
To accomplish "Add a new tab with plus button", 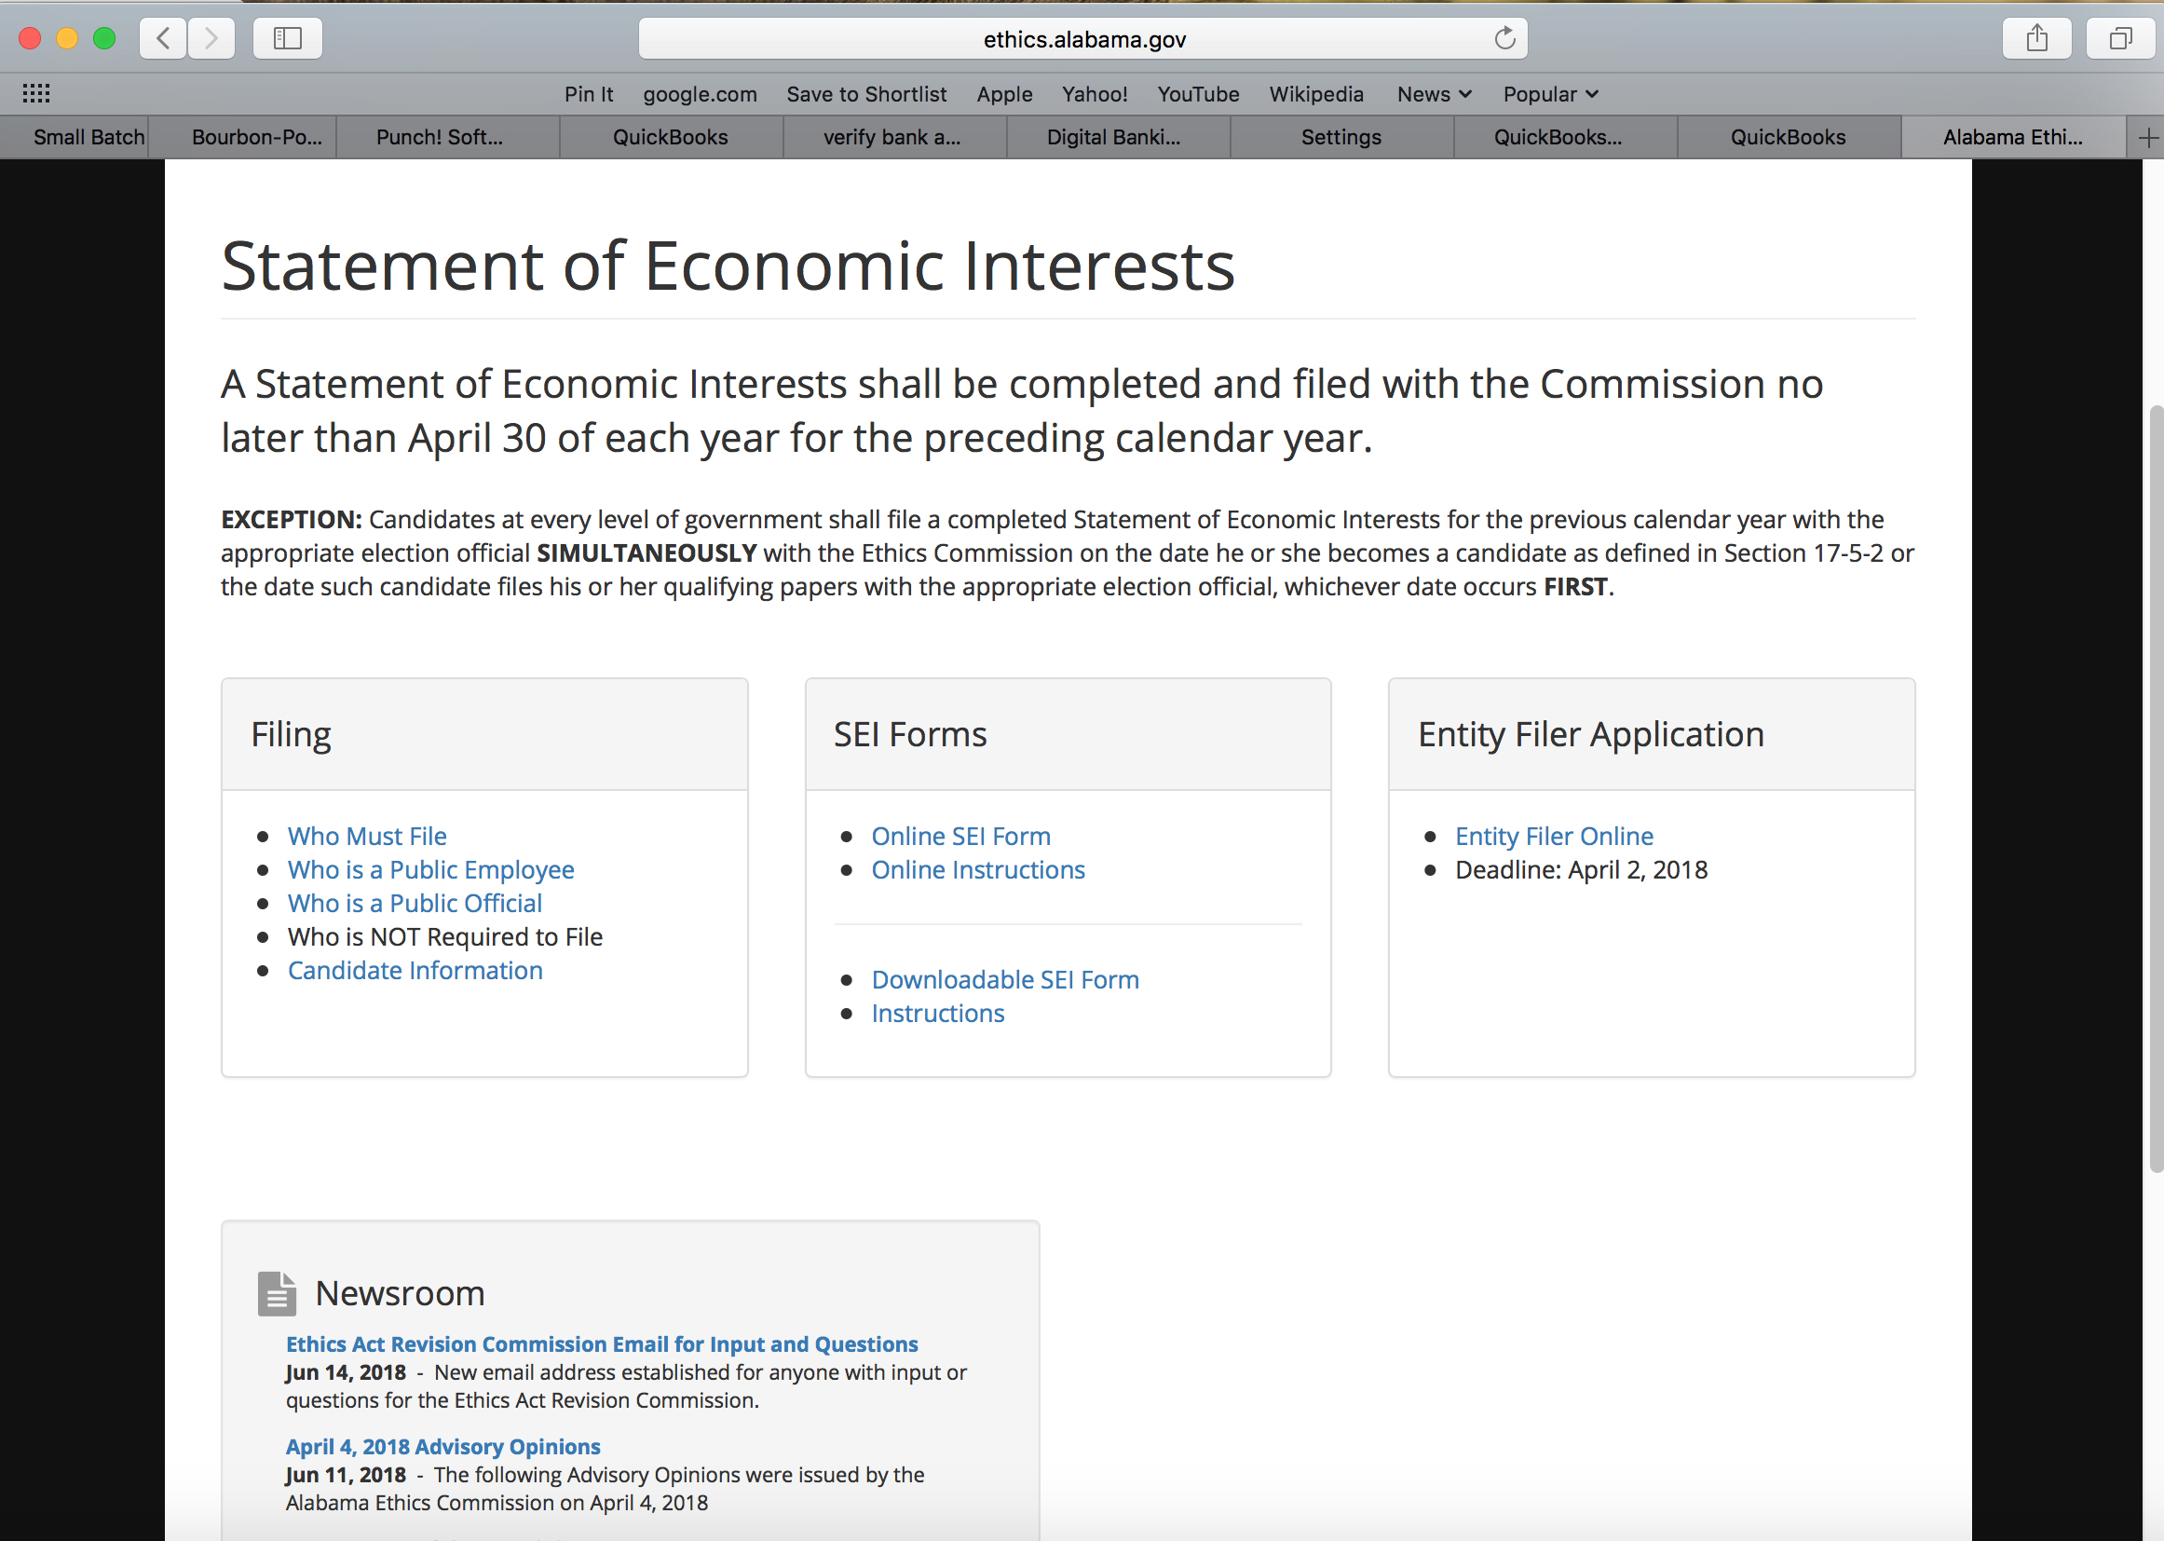I will tap(2148, 138).
